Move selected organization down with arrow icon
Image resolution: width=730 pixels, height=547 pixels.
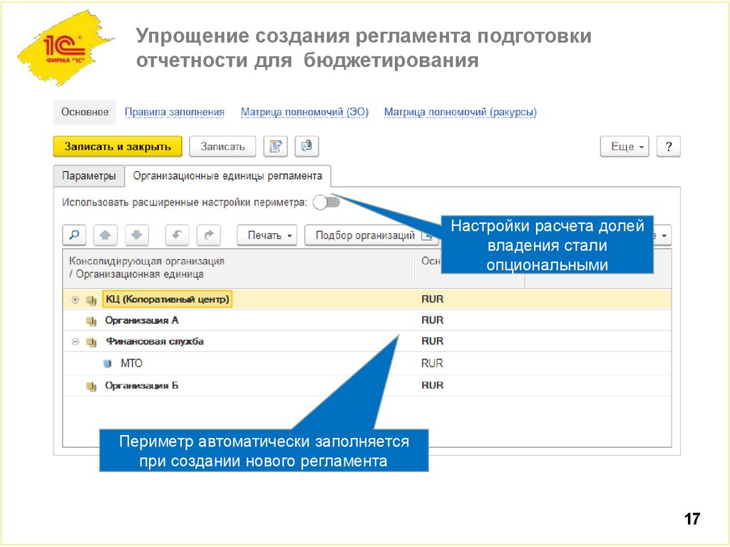point(136,234)
